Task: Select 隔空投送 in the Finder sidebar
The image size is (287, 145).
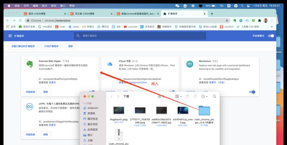Action: tap(91, 119)
